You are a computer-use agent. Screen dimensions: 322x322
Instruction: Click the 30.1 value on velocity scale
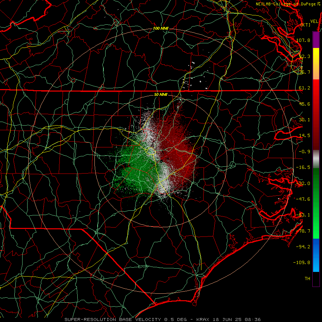(304, 120)
